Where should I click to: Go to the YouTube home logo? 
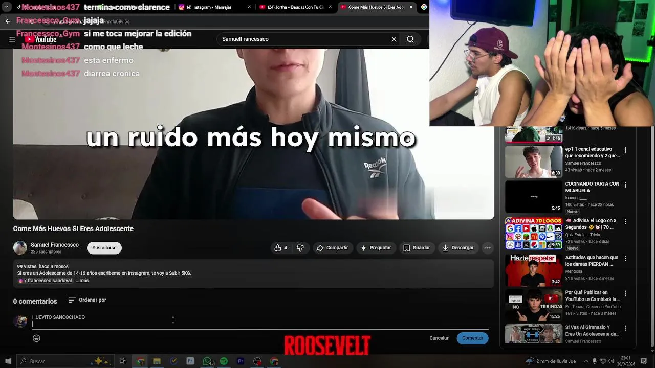40,39
